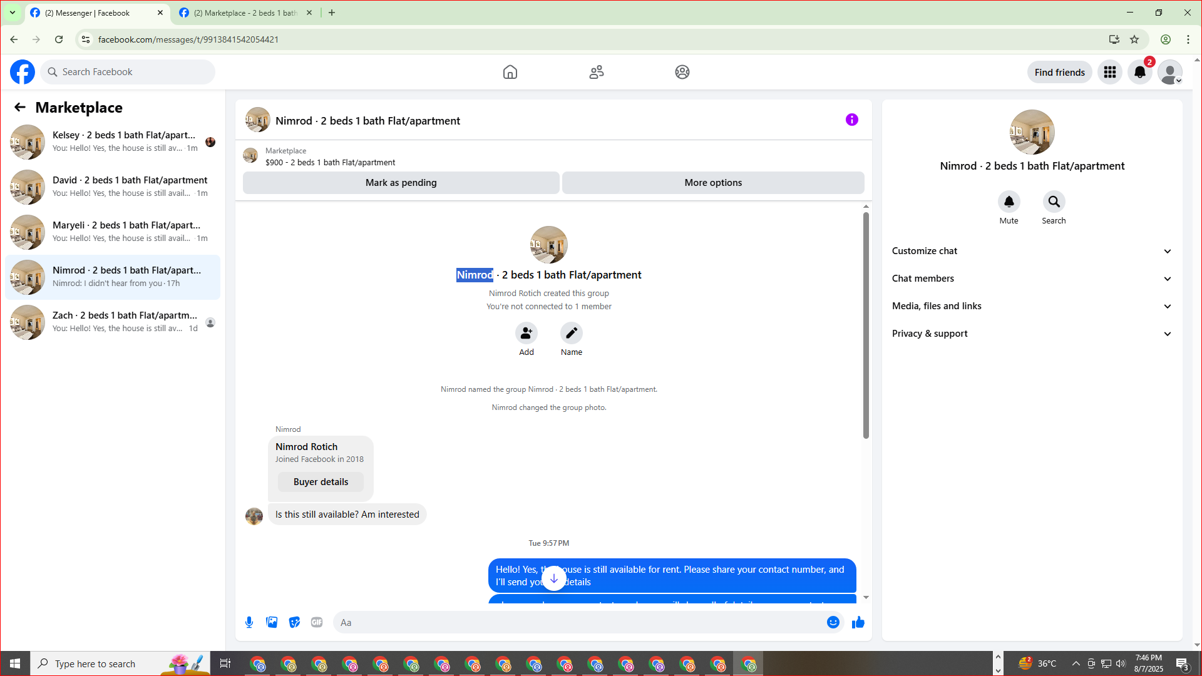Go to Facebook Home icon

coord(510,72)
